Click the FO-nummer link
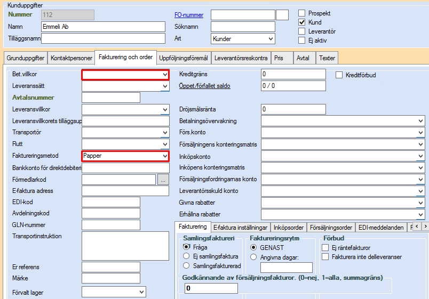429x299 pixels. coord(189,14)
